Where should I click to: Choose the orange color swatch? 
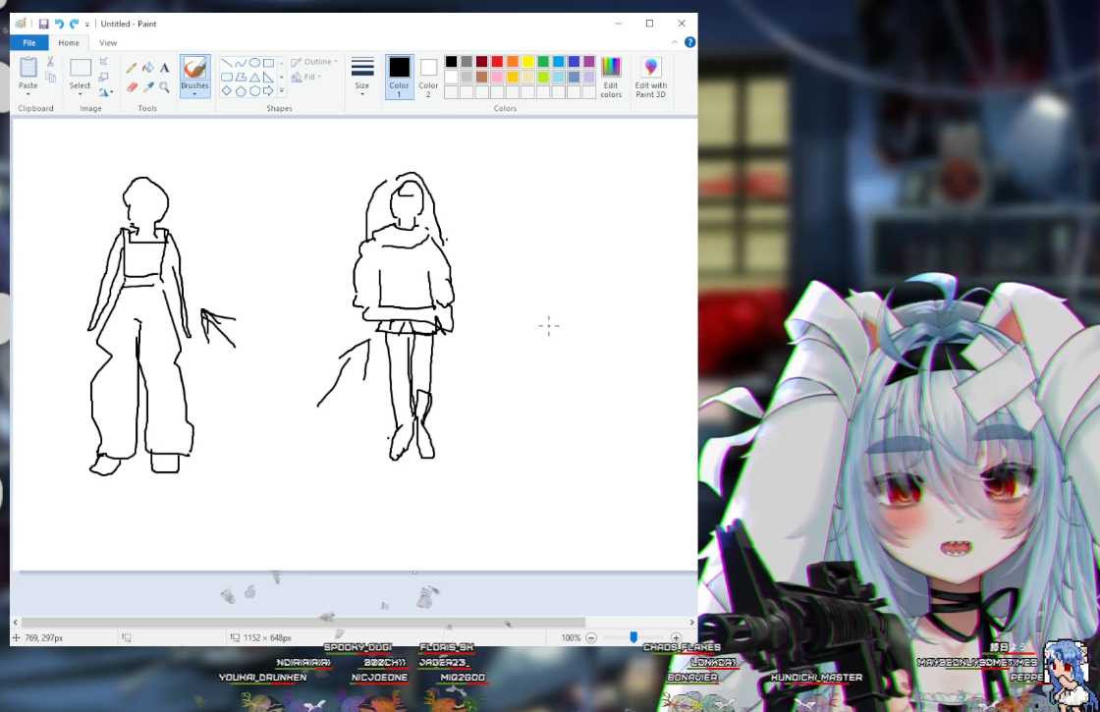tap(512, 62)
